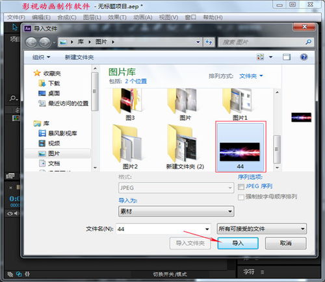
Task: Click the change view icon in dialog toolbar
Action: pos(260,57)
